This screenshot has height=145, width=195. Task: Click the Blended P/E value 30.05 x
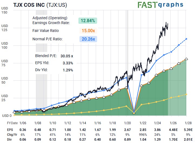(67, 56)
